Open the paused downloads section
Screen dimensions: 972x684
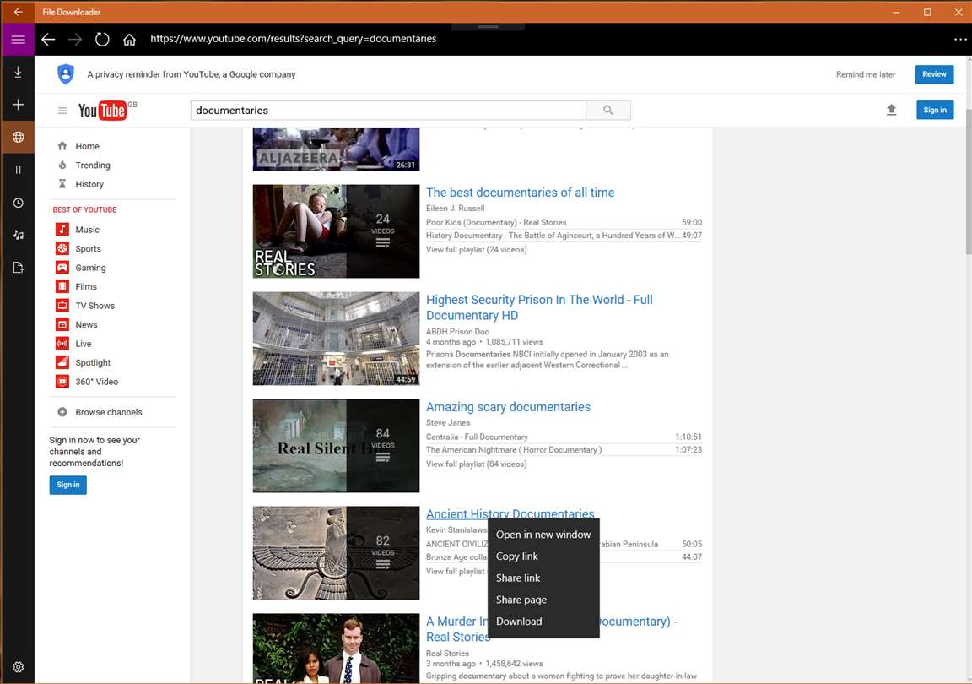[x=18, y=170]
